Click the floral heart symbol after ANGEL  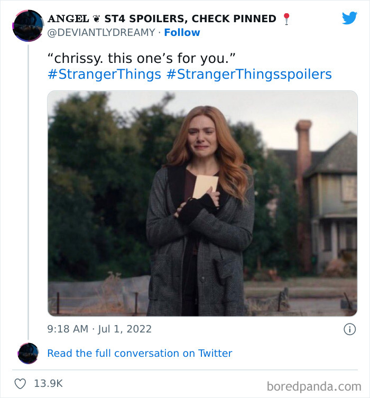[x=96, y=18]
